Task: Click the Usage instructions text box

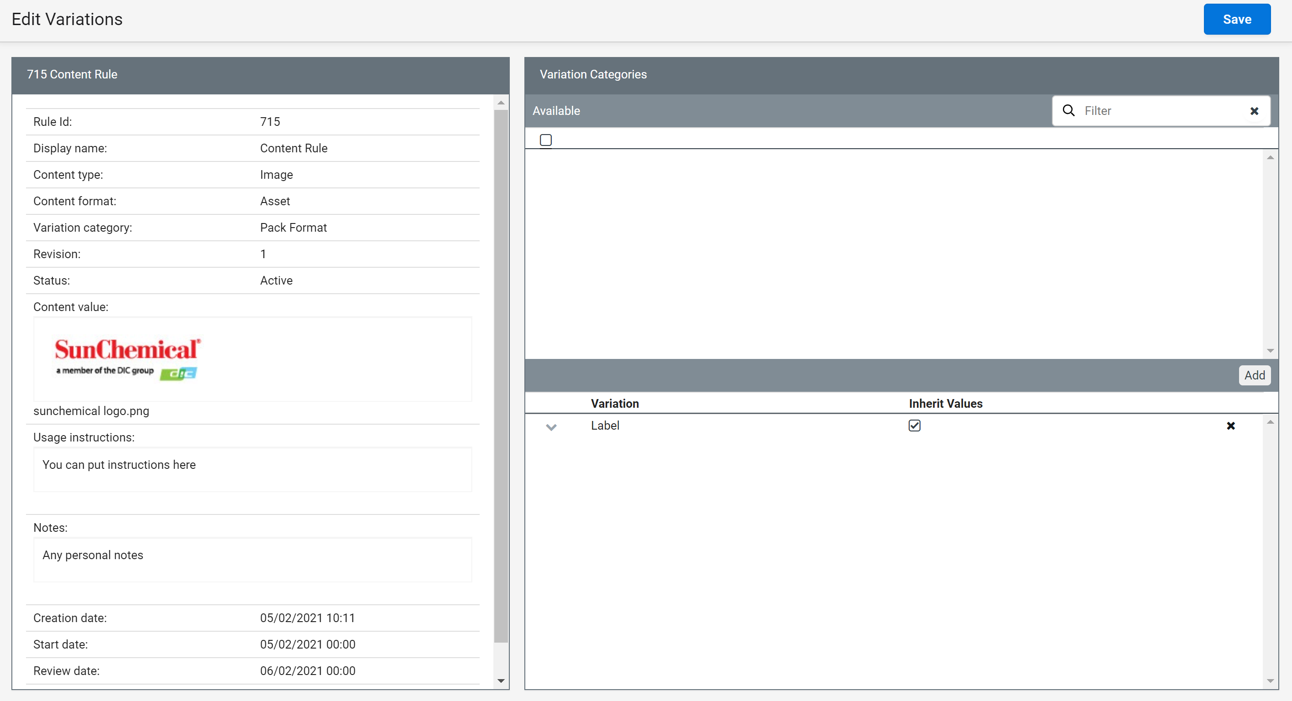Action: (x=252, y=469)
